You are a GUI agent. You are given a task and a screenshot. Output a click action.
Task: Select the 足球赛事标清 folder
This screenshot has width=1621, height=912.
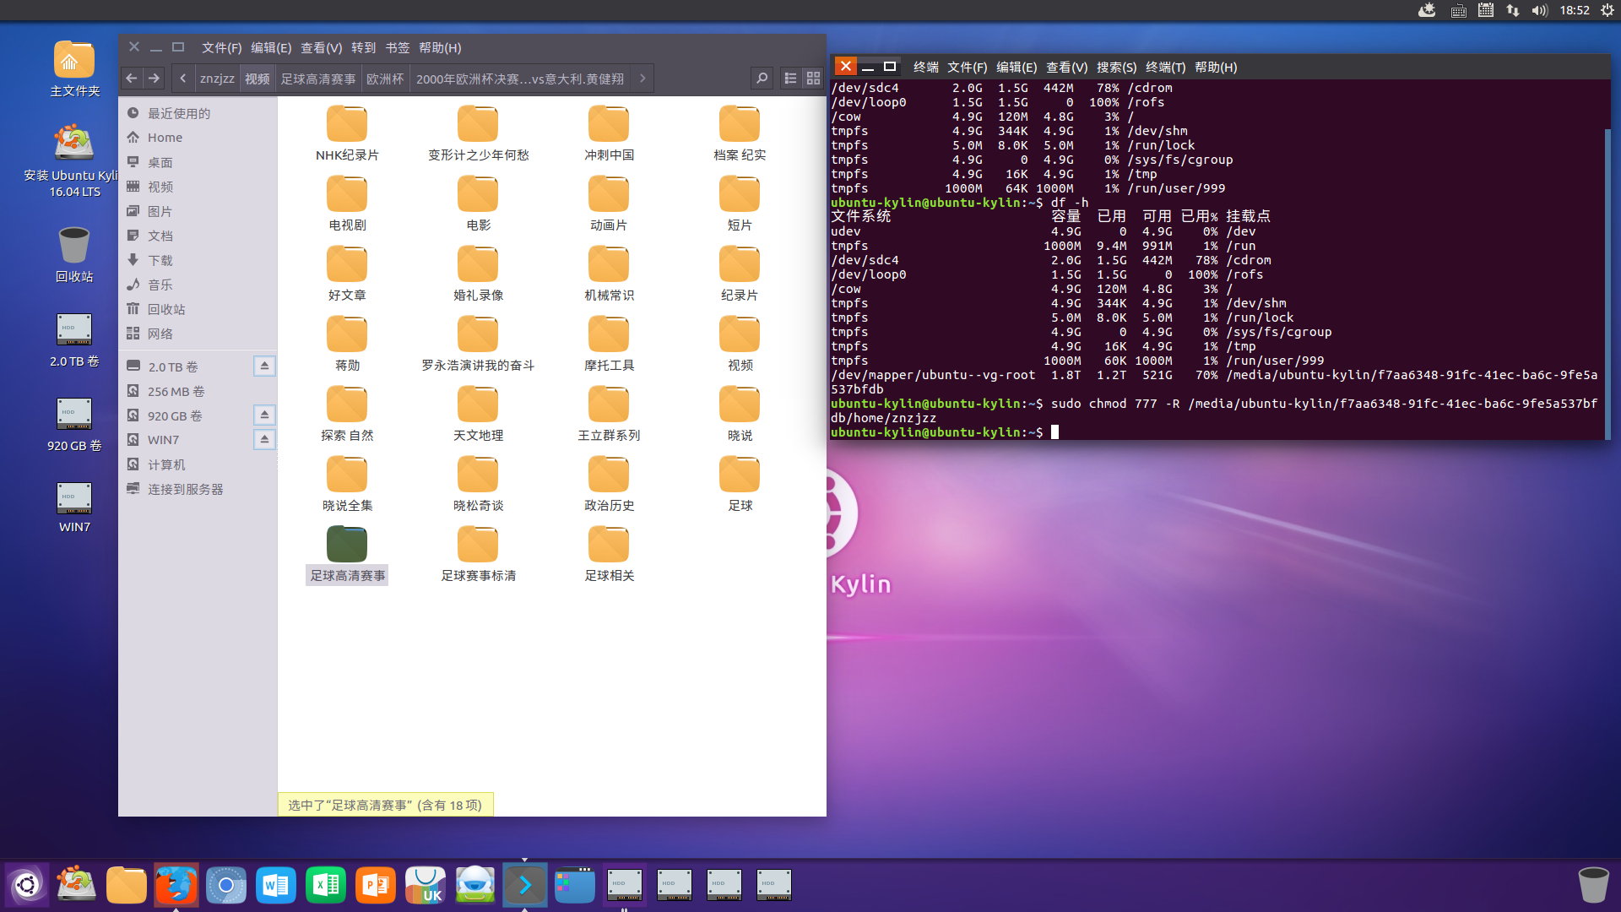point(478,554)
